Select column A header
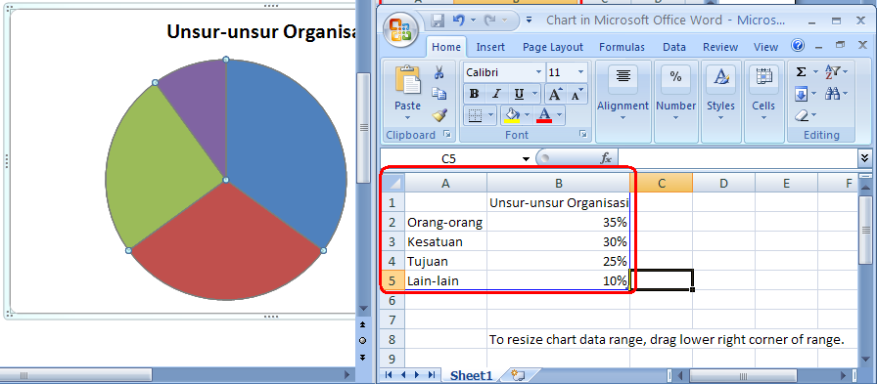This screenshot has width=877, height=384. [x=445, y=183]
